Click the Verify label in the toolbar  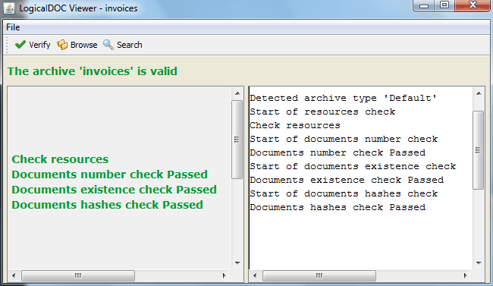(39, 45)
